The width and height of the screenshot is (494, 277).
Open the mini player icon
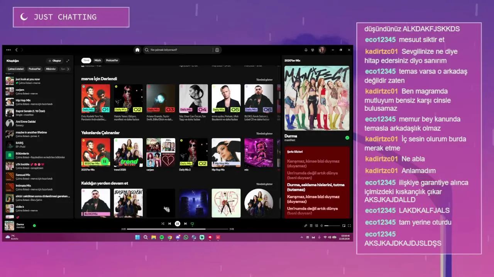(344, 226)
